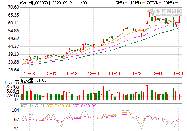The height and width of the screenshot is (131, 187).
Task: Click the price axis value 28.64
Action: point(14,70)
